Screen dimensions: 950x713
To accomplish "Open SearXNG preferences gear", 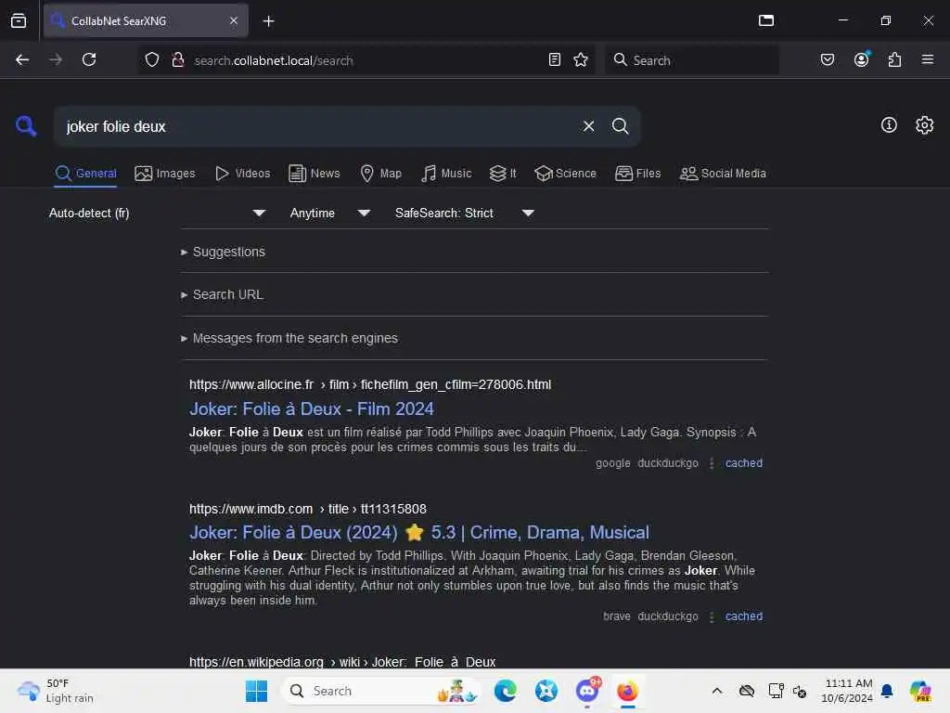I will click(924, 125).
